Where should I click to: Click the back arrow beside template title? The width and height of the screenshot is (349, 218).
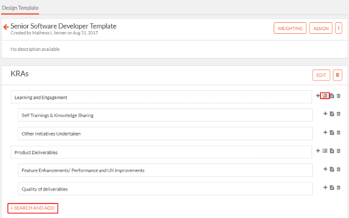[x=6, y=27]
